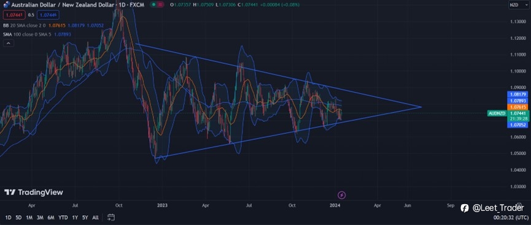
Task: Click the open value O 1.07357 in the header
Action: pos(180,5)
